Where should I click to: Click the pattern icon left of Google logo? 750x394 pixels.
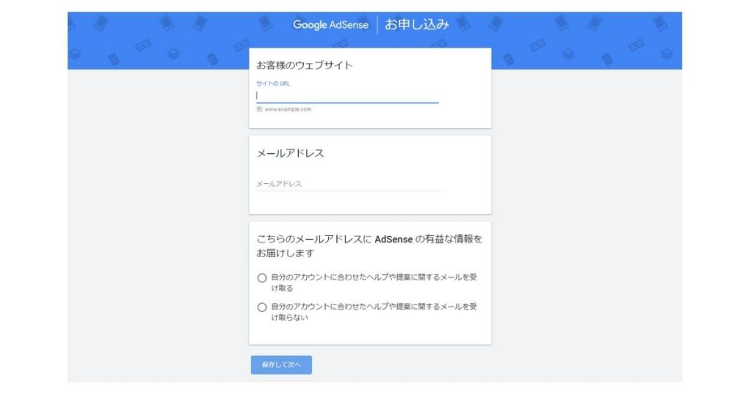click(x=265, y=23)
